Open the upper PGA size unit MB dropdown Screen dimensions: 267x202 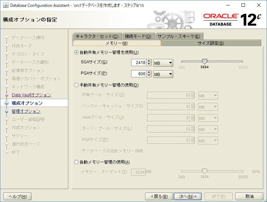click(x=163, y=74)
